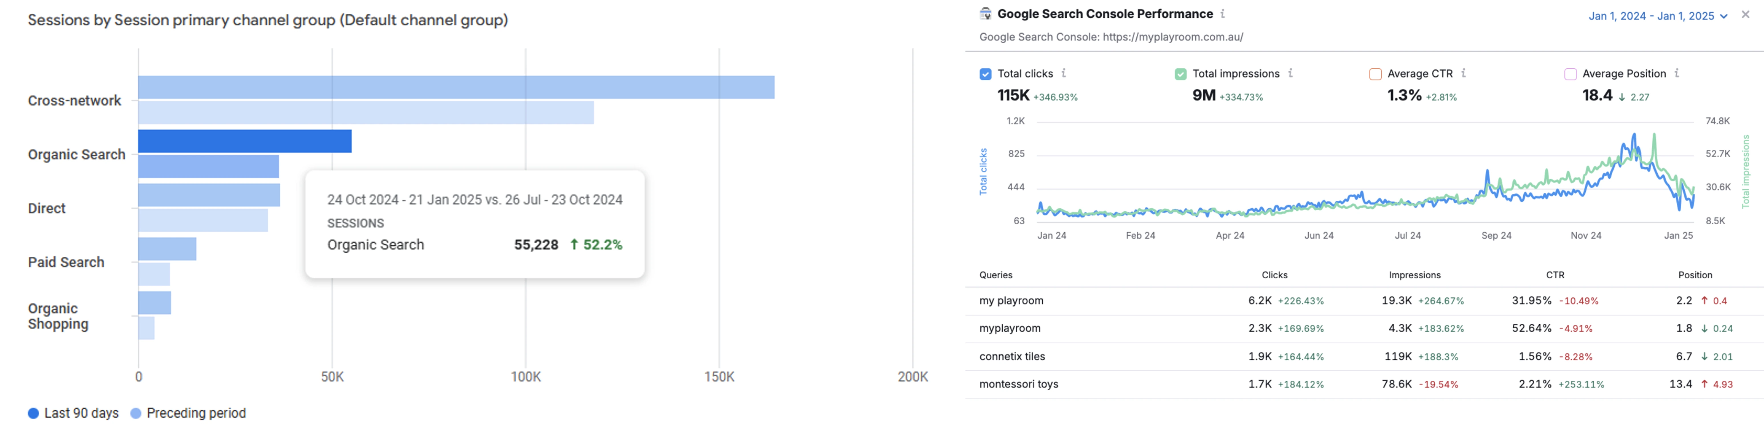
Task: Click the Preceding period legend dot
Action: pos(135,413)
